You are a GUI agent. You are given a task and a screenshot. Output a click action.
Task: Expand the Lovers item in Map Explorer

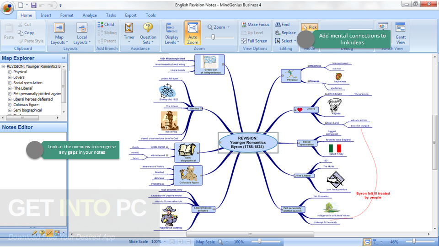pos(10,77)
